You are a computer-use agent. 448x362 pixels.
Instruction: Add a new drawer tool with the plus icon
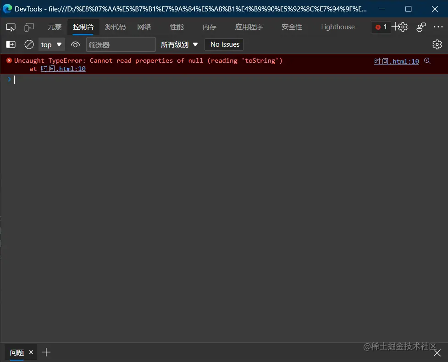tap(46, 352)
